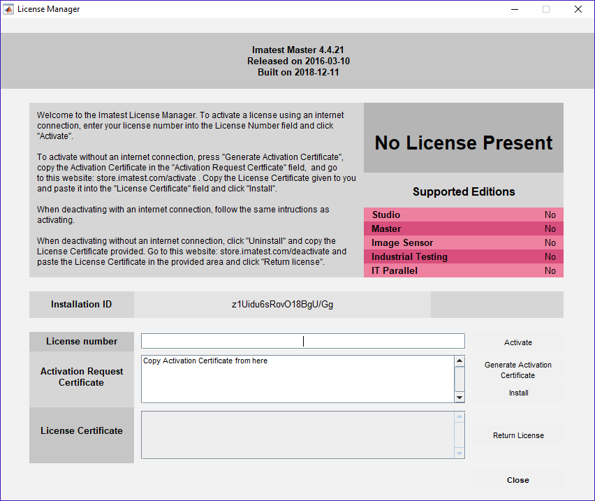Image resolution: width=595 pixels, height=501 pixels.
Task: Click inside the Activation Request Certificate text area
Action: [x=298, y=379]
